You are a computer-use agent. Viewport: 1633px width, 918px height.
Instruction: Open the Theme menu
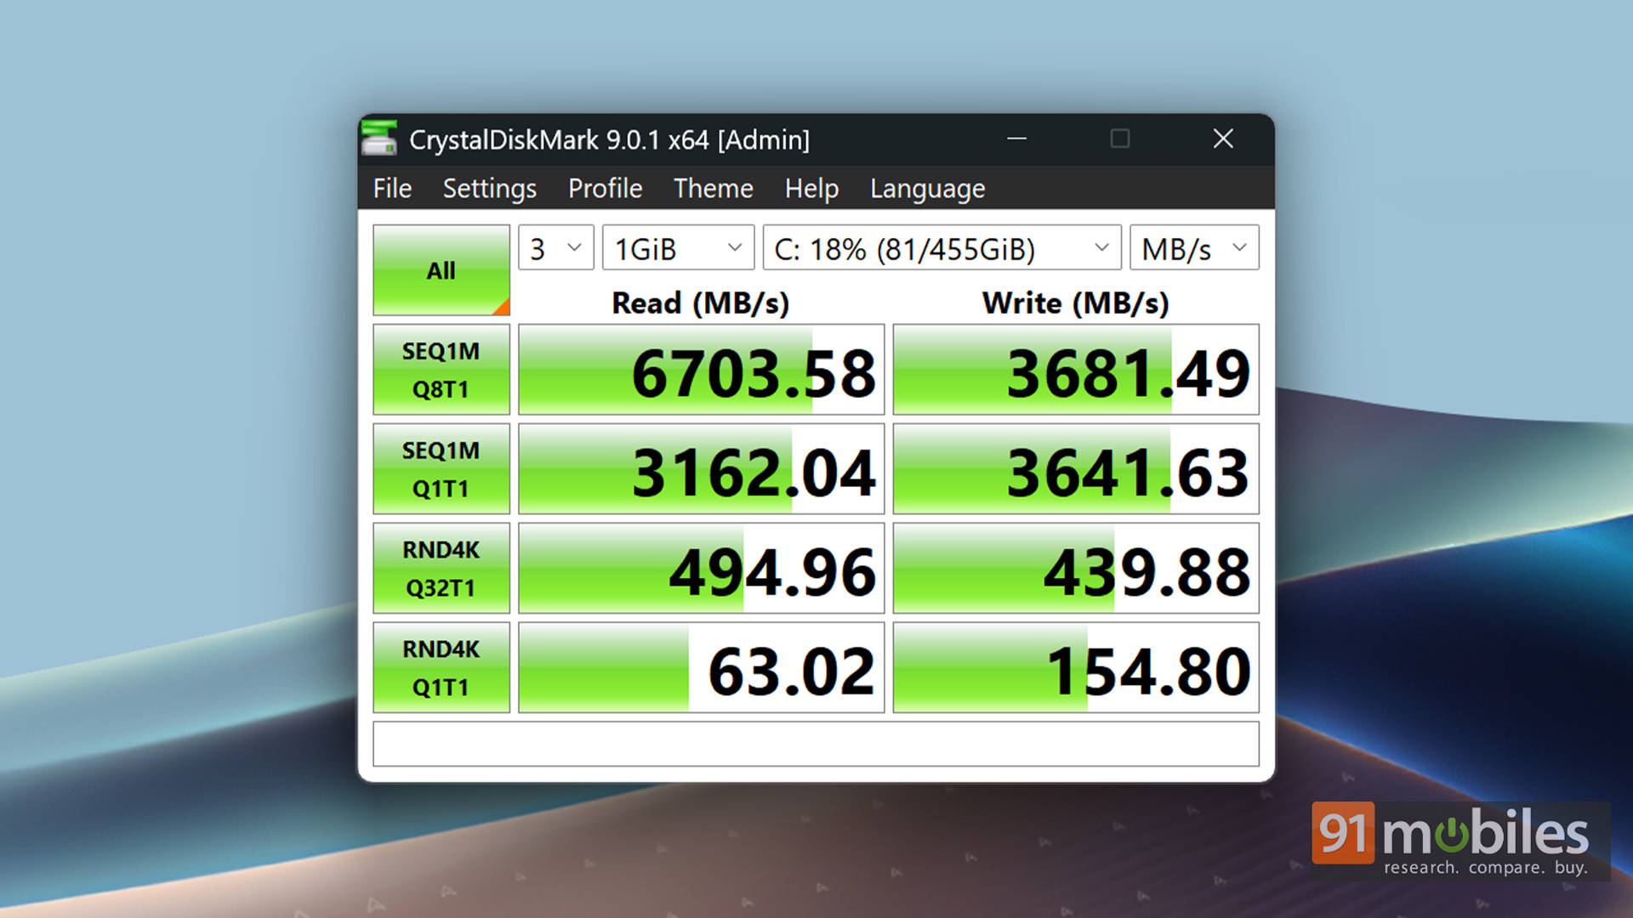(x=713, y=188)
